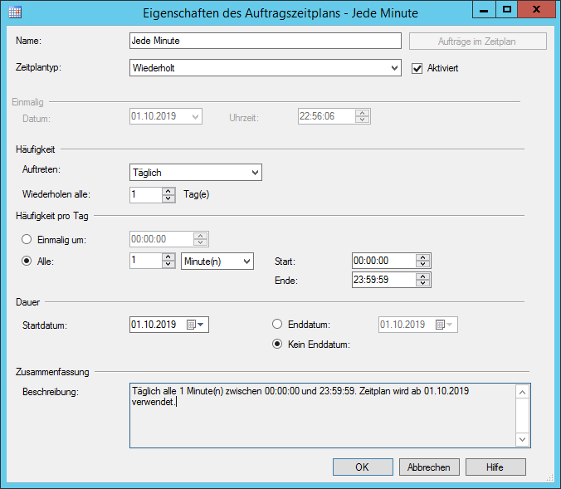Viewport: 561px width, 489px height.
Task: Decrease the Start time with down arrow
Action: point(423,264)
